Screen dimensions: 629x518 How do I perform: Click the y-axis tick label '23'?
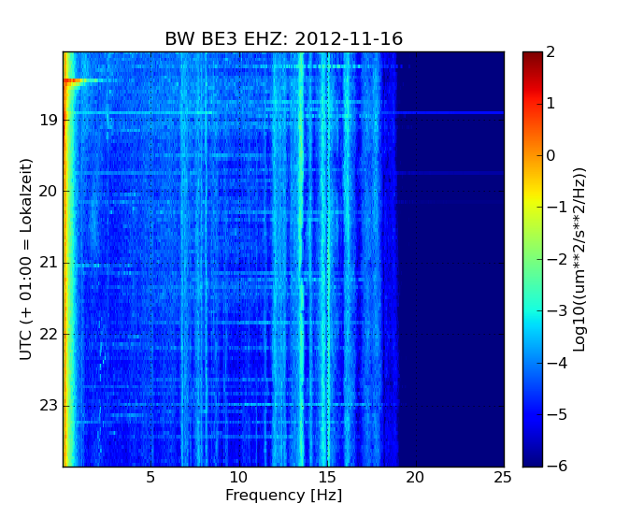coord(49,406)
